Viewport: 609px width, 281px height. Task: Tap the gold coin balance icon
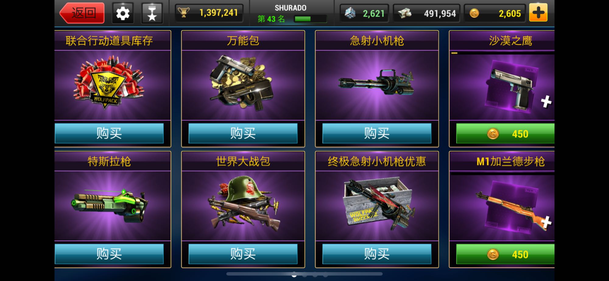[474, 13]
